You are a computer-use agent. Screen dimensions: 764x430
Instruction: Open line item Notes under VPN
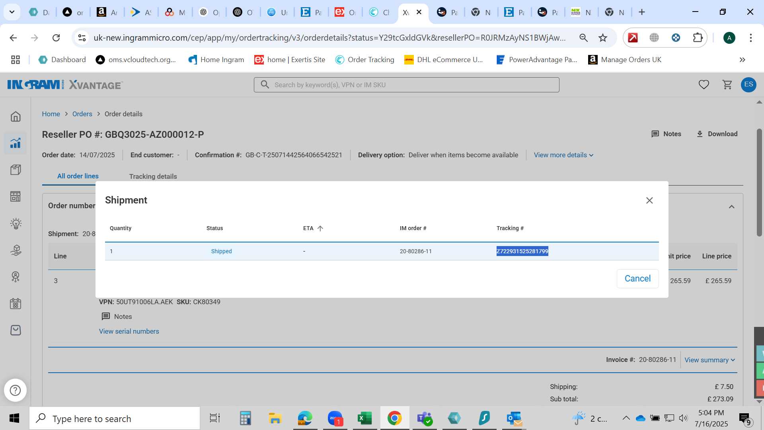(x=117, y=317)
